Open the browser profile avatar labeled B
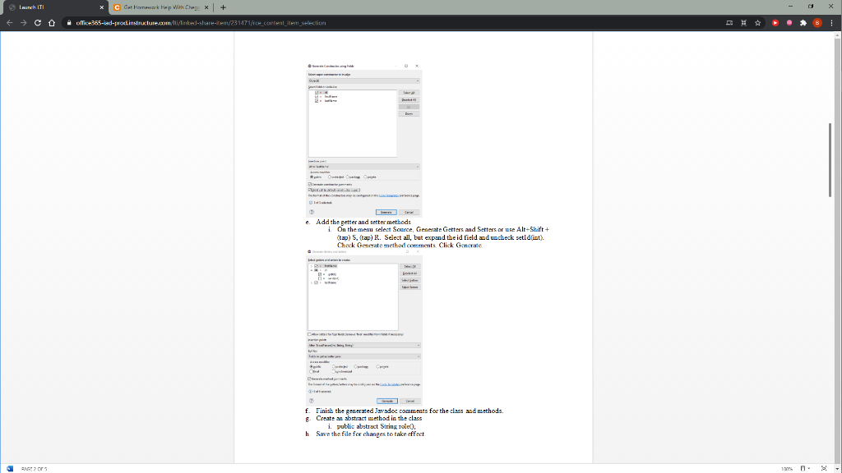842x473 pixels. pos(817,23)
